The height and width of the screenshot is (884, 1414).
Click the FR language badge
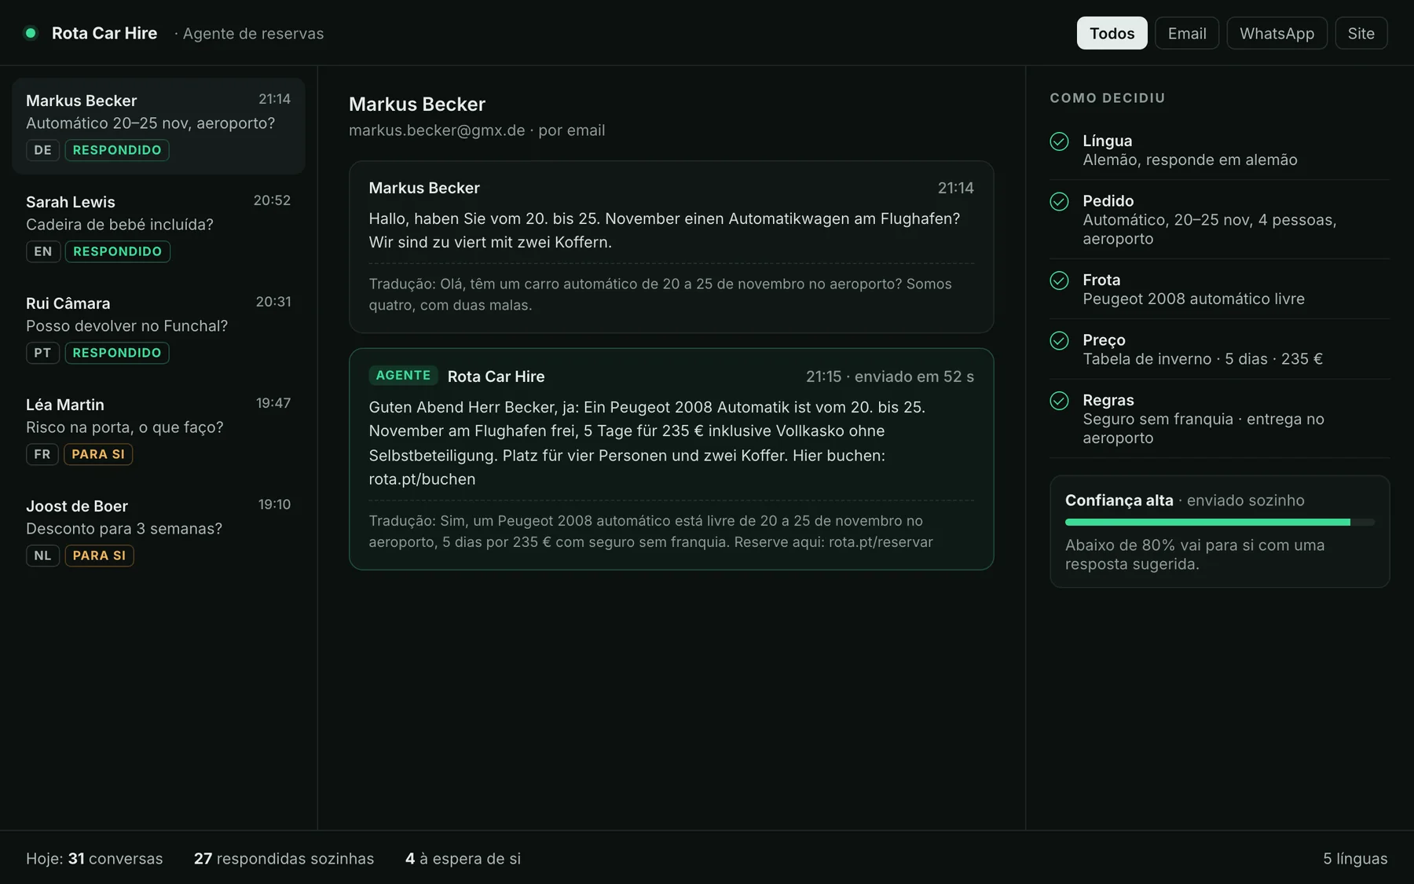pyautogui.click(x=42, y=454)
